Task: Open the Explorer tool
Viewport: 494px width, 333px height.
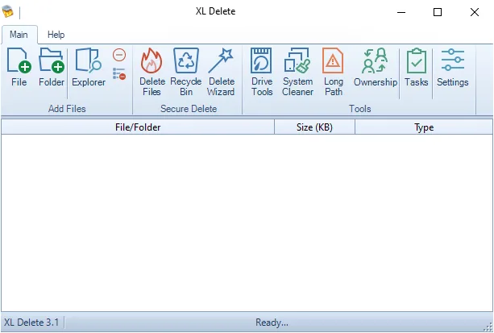Action: tap(89, 67)
